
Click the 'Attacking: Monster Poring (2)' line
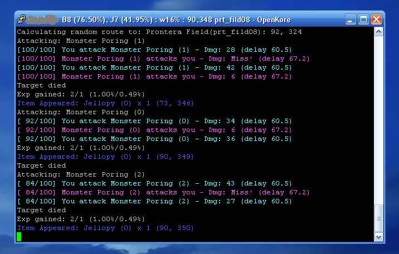click(x=81, y=175)
